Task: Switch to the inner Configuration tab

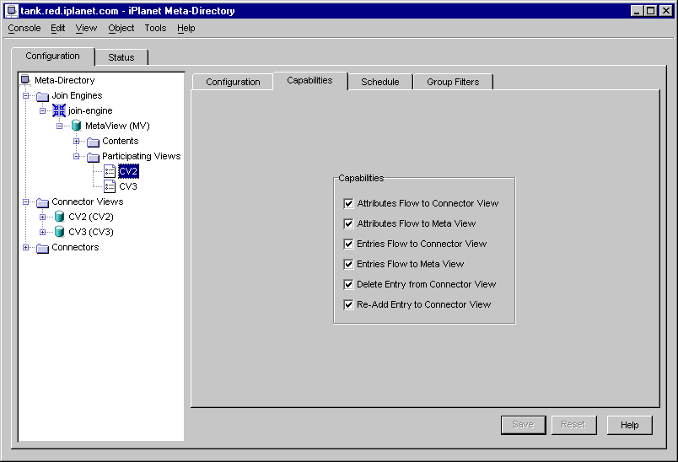Action: 233,82
